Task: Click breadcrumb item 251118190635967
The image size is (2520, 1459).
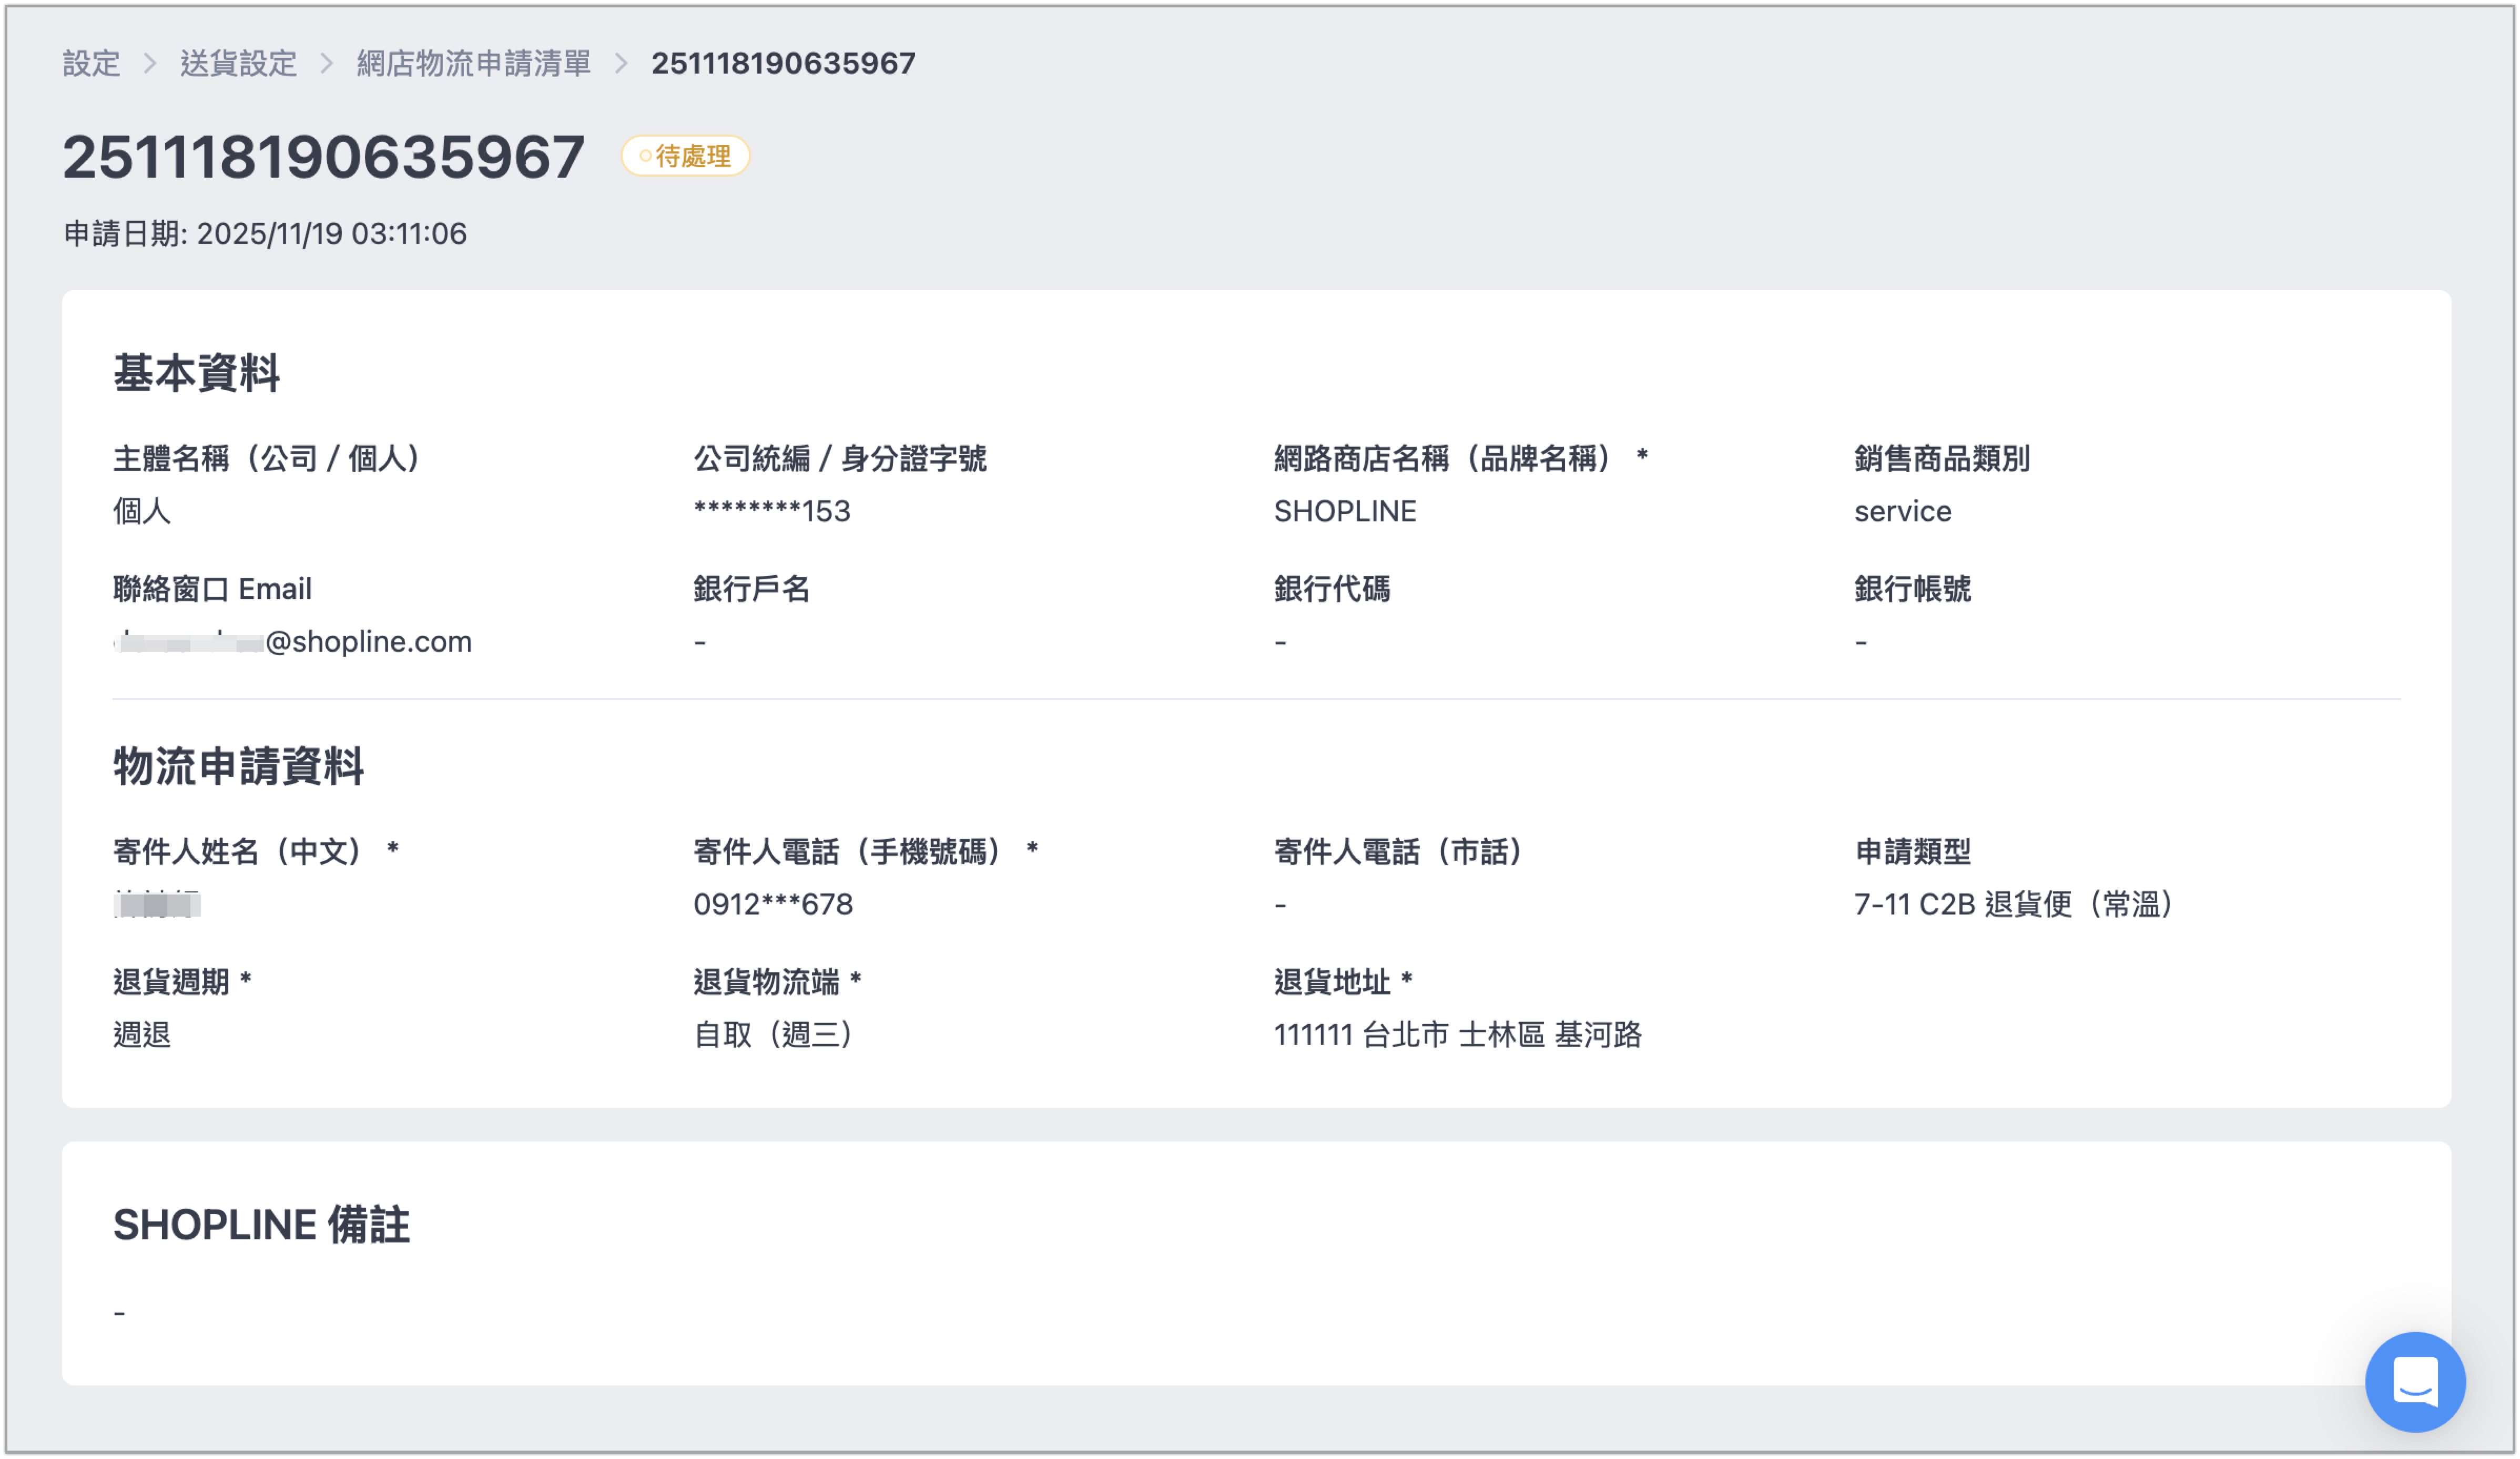Action: (783, 64)
